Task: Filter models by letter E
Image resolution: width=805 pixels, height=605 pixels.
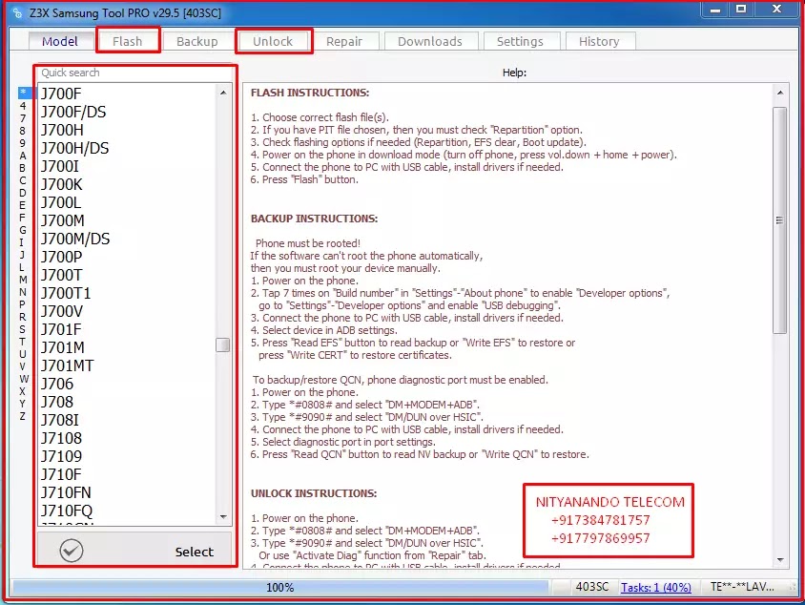Action: [x=23, y=205]
